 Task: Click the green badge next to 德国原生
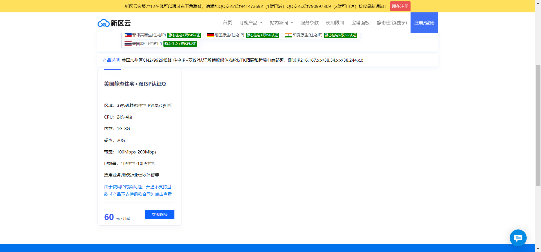pyautogui.click(x=262, y=35)
